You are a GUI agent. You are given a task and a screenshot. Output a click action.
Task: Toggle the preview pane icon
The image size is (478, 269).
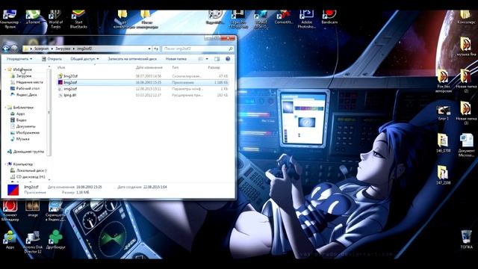(x=217, y=59)
